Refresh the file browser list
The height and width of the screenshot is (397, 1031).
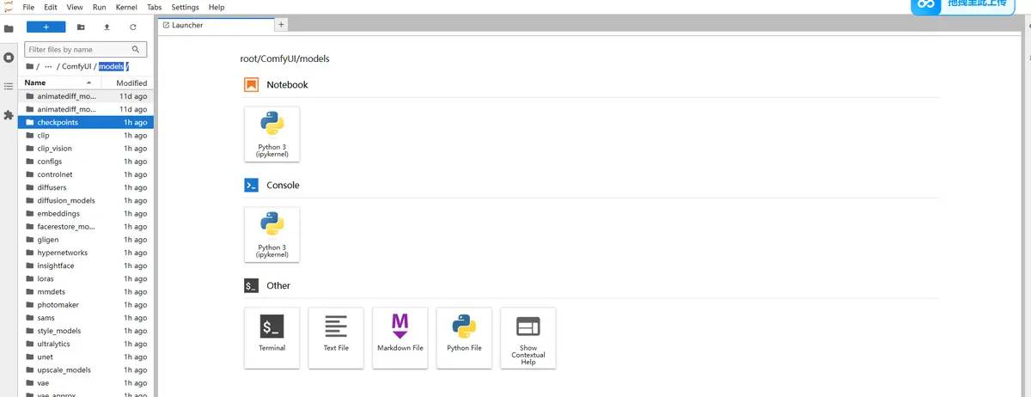(x=132, y=27)
